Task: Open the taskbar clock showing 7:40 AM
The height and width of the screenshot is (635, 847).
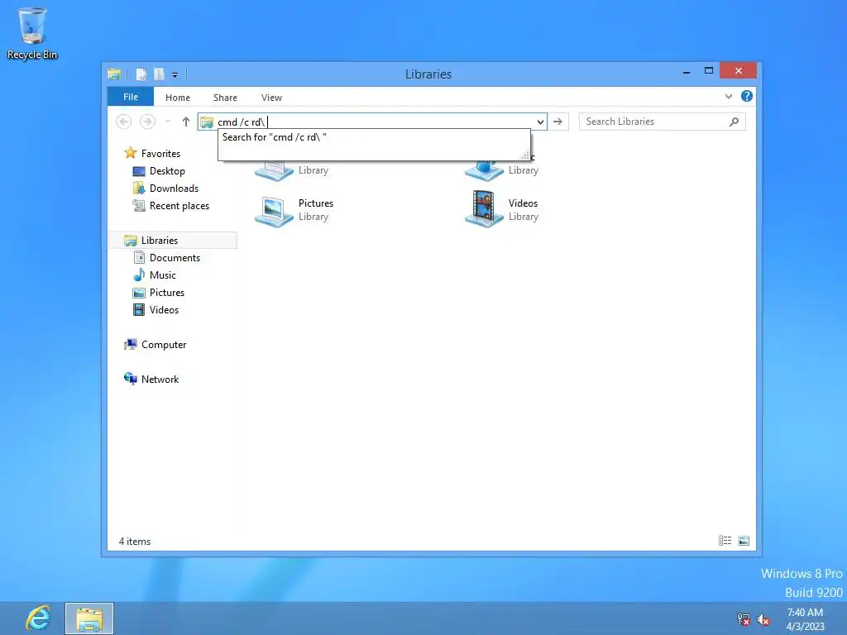Action: (805, 618)
